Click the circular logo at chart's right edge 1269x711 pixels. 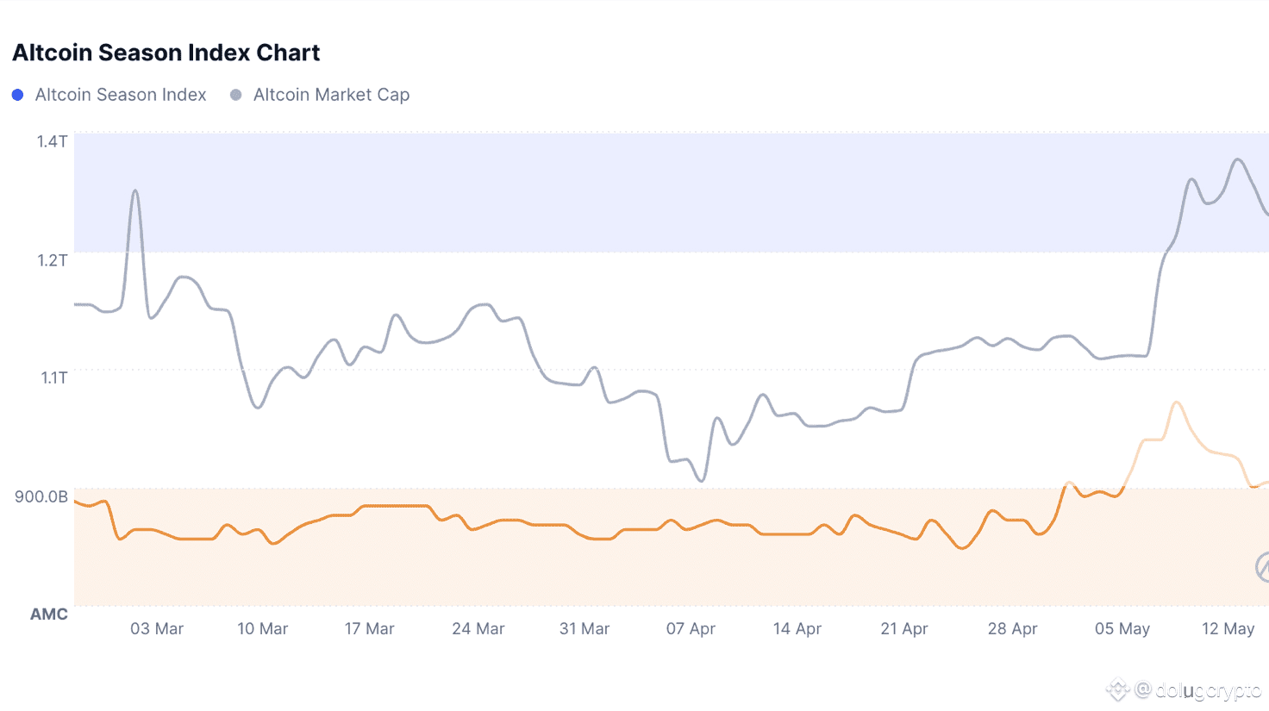[x=1263, y=567]
